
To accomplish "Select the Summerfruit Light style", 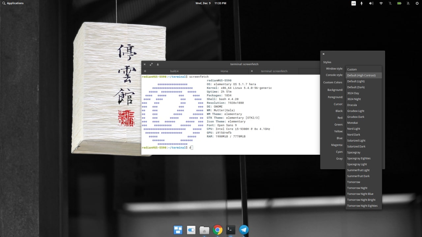I will pyautogui.click(x=364, y=170).
